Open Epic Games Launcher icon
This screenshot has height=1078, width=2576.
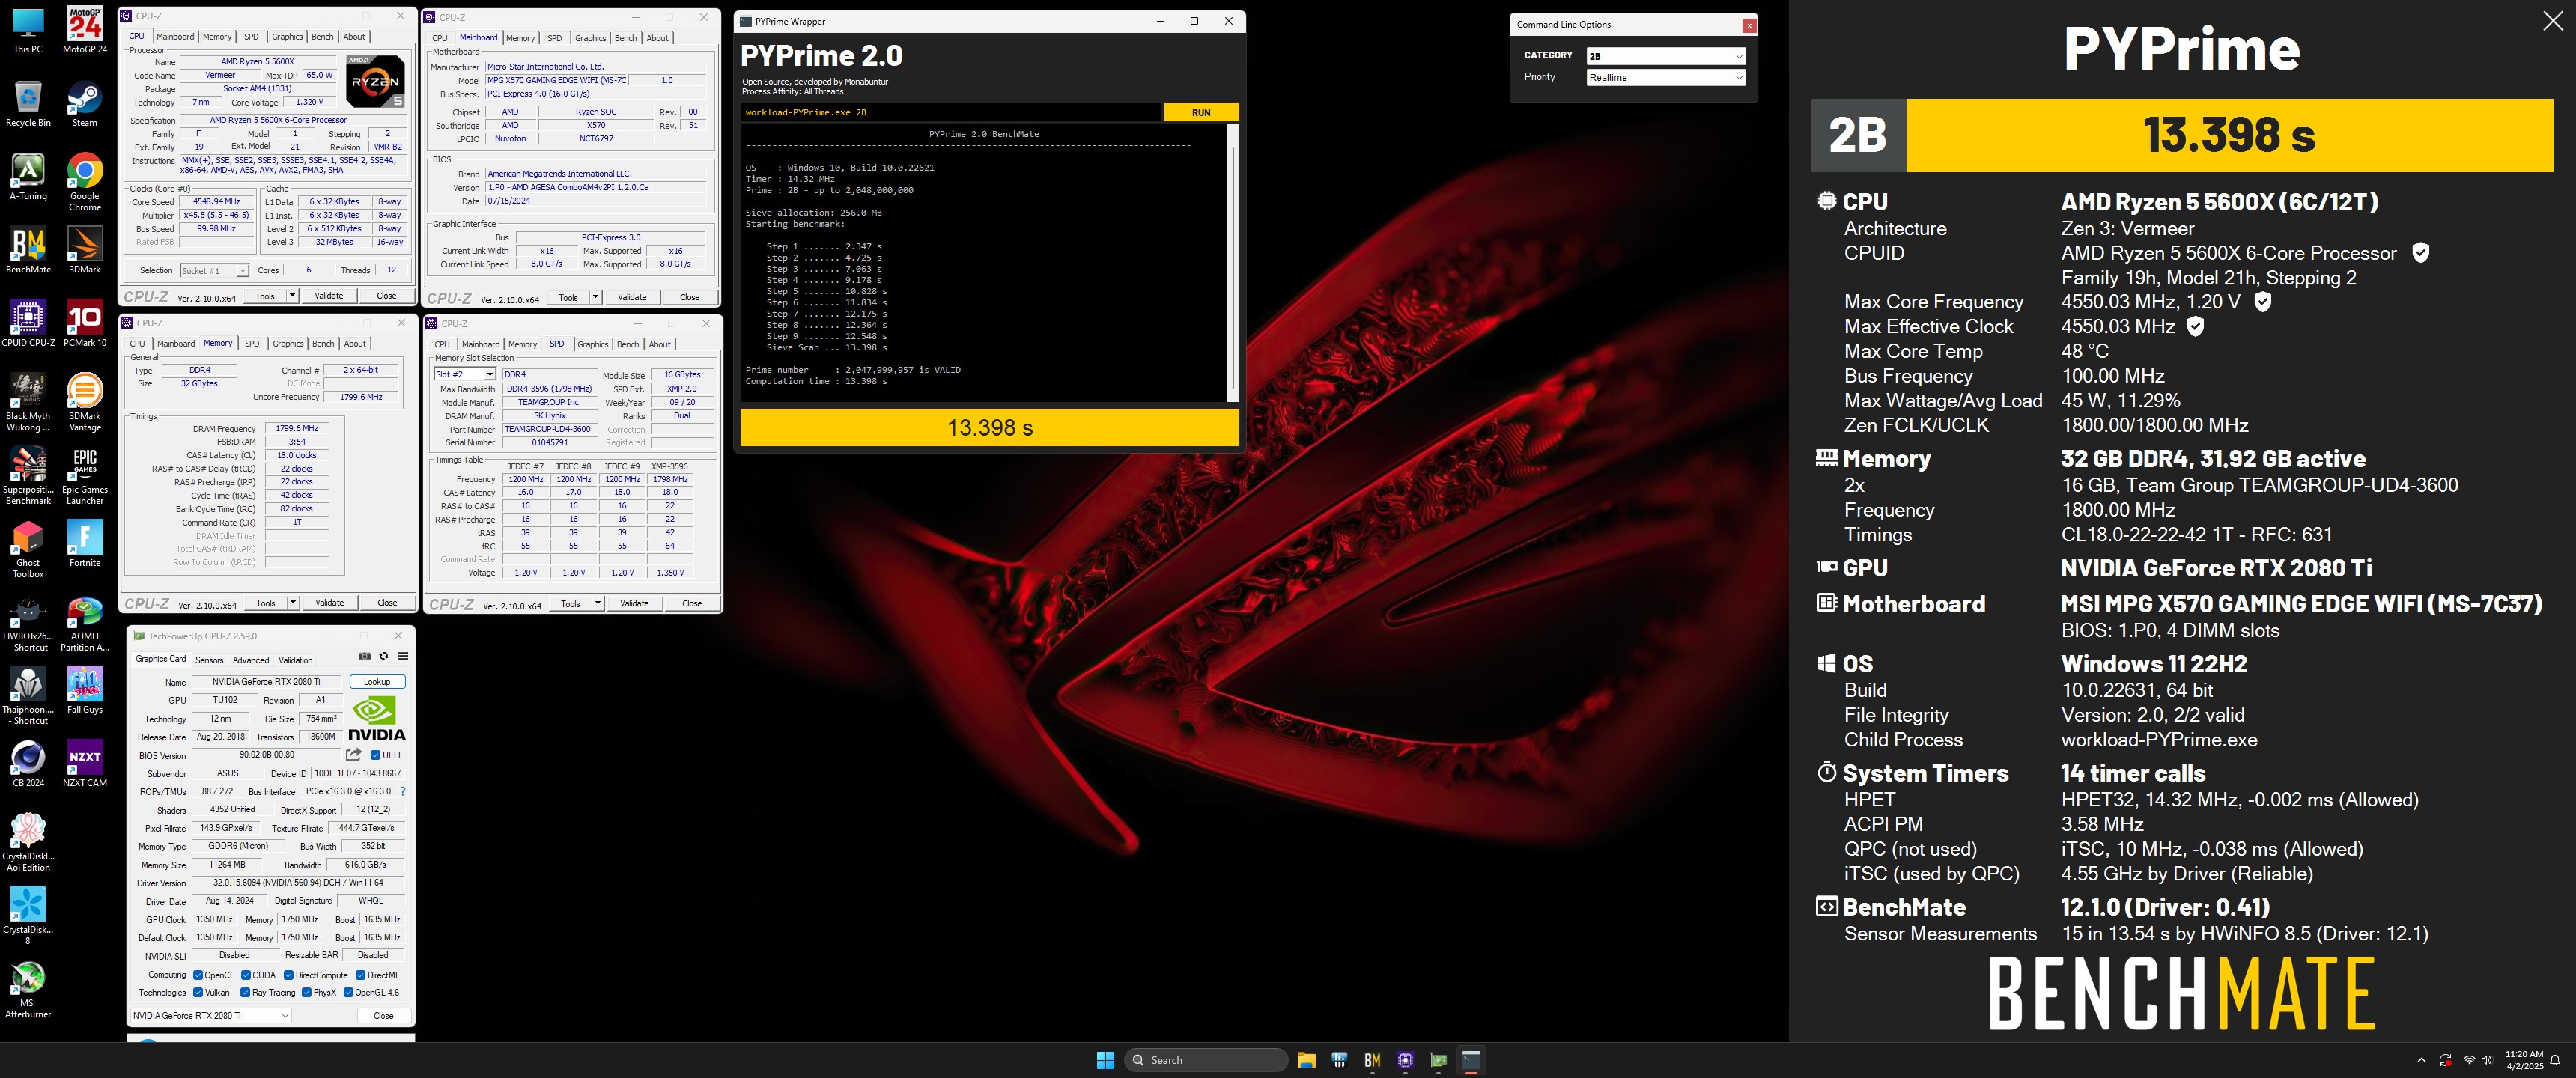(85, 476)
